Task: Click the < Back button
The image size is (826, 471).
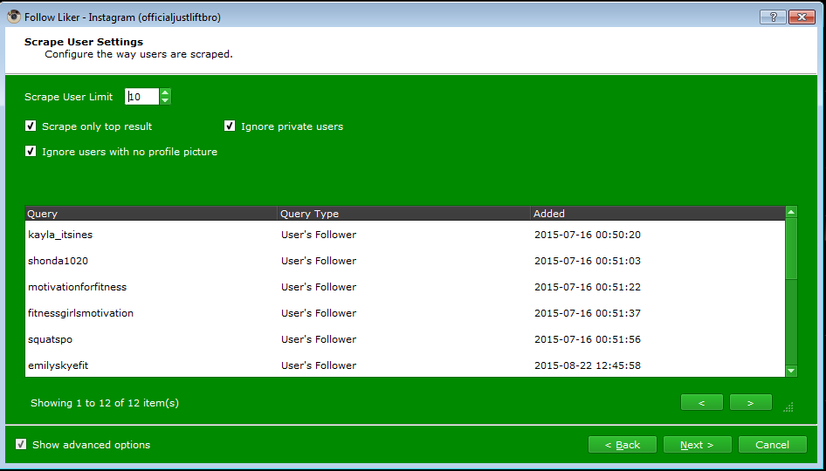Action: 623,445
